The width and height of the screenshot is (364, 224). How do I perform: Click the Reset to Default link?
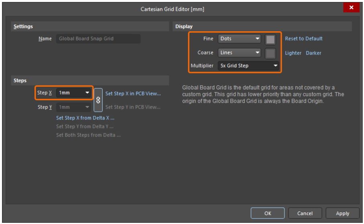coord(304,39)
